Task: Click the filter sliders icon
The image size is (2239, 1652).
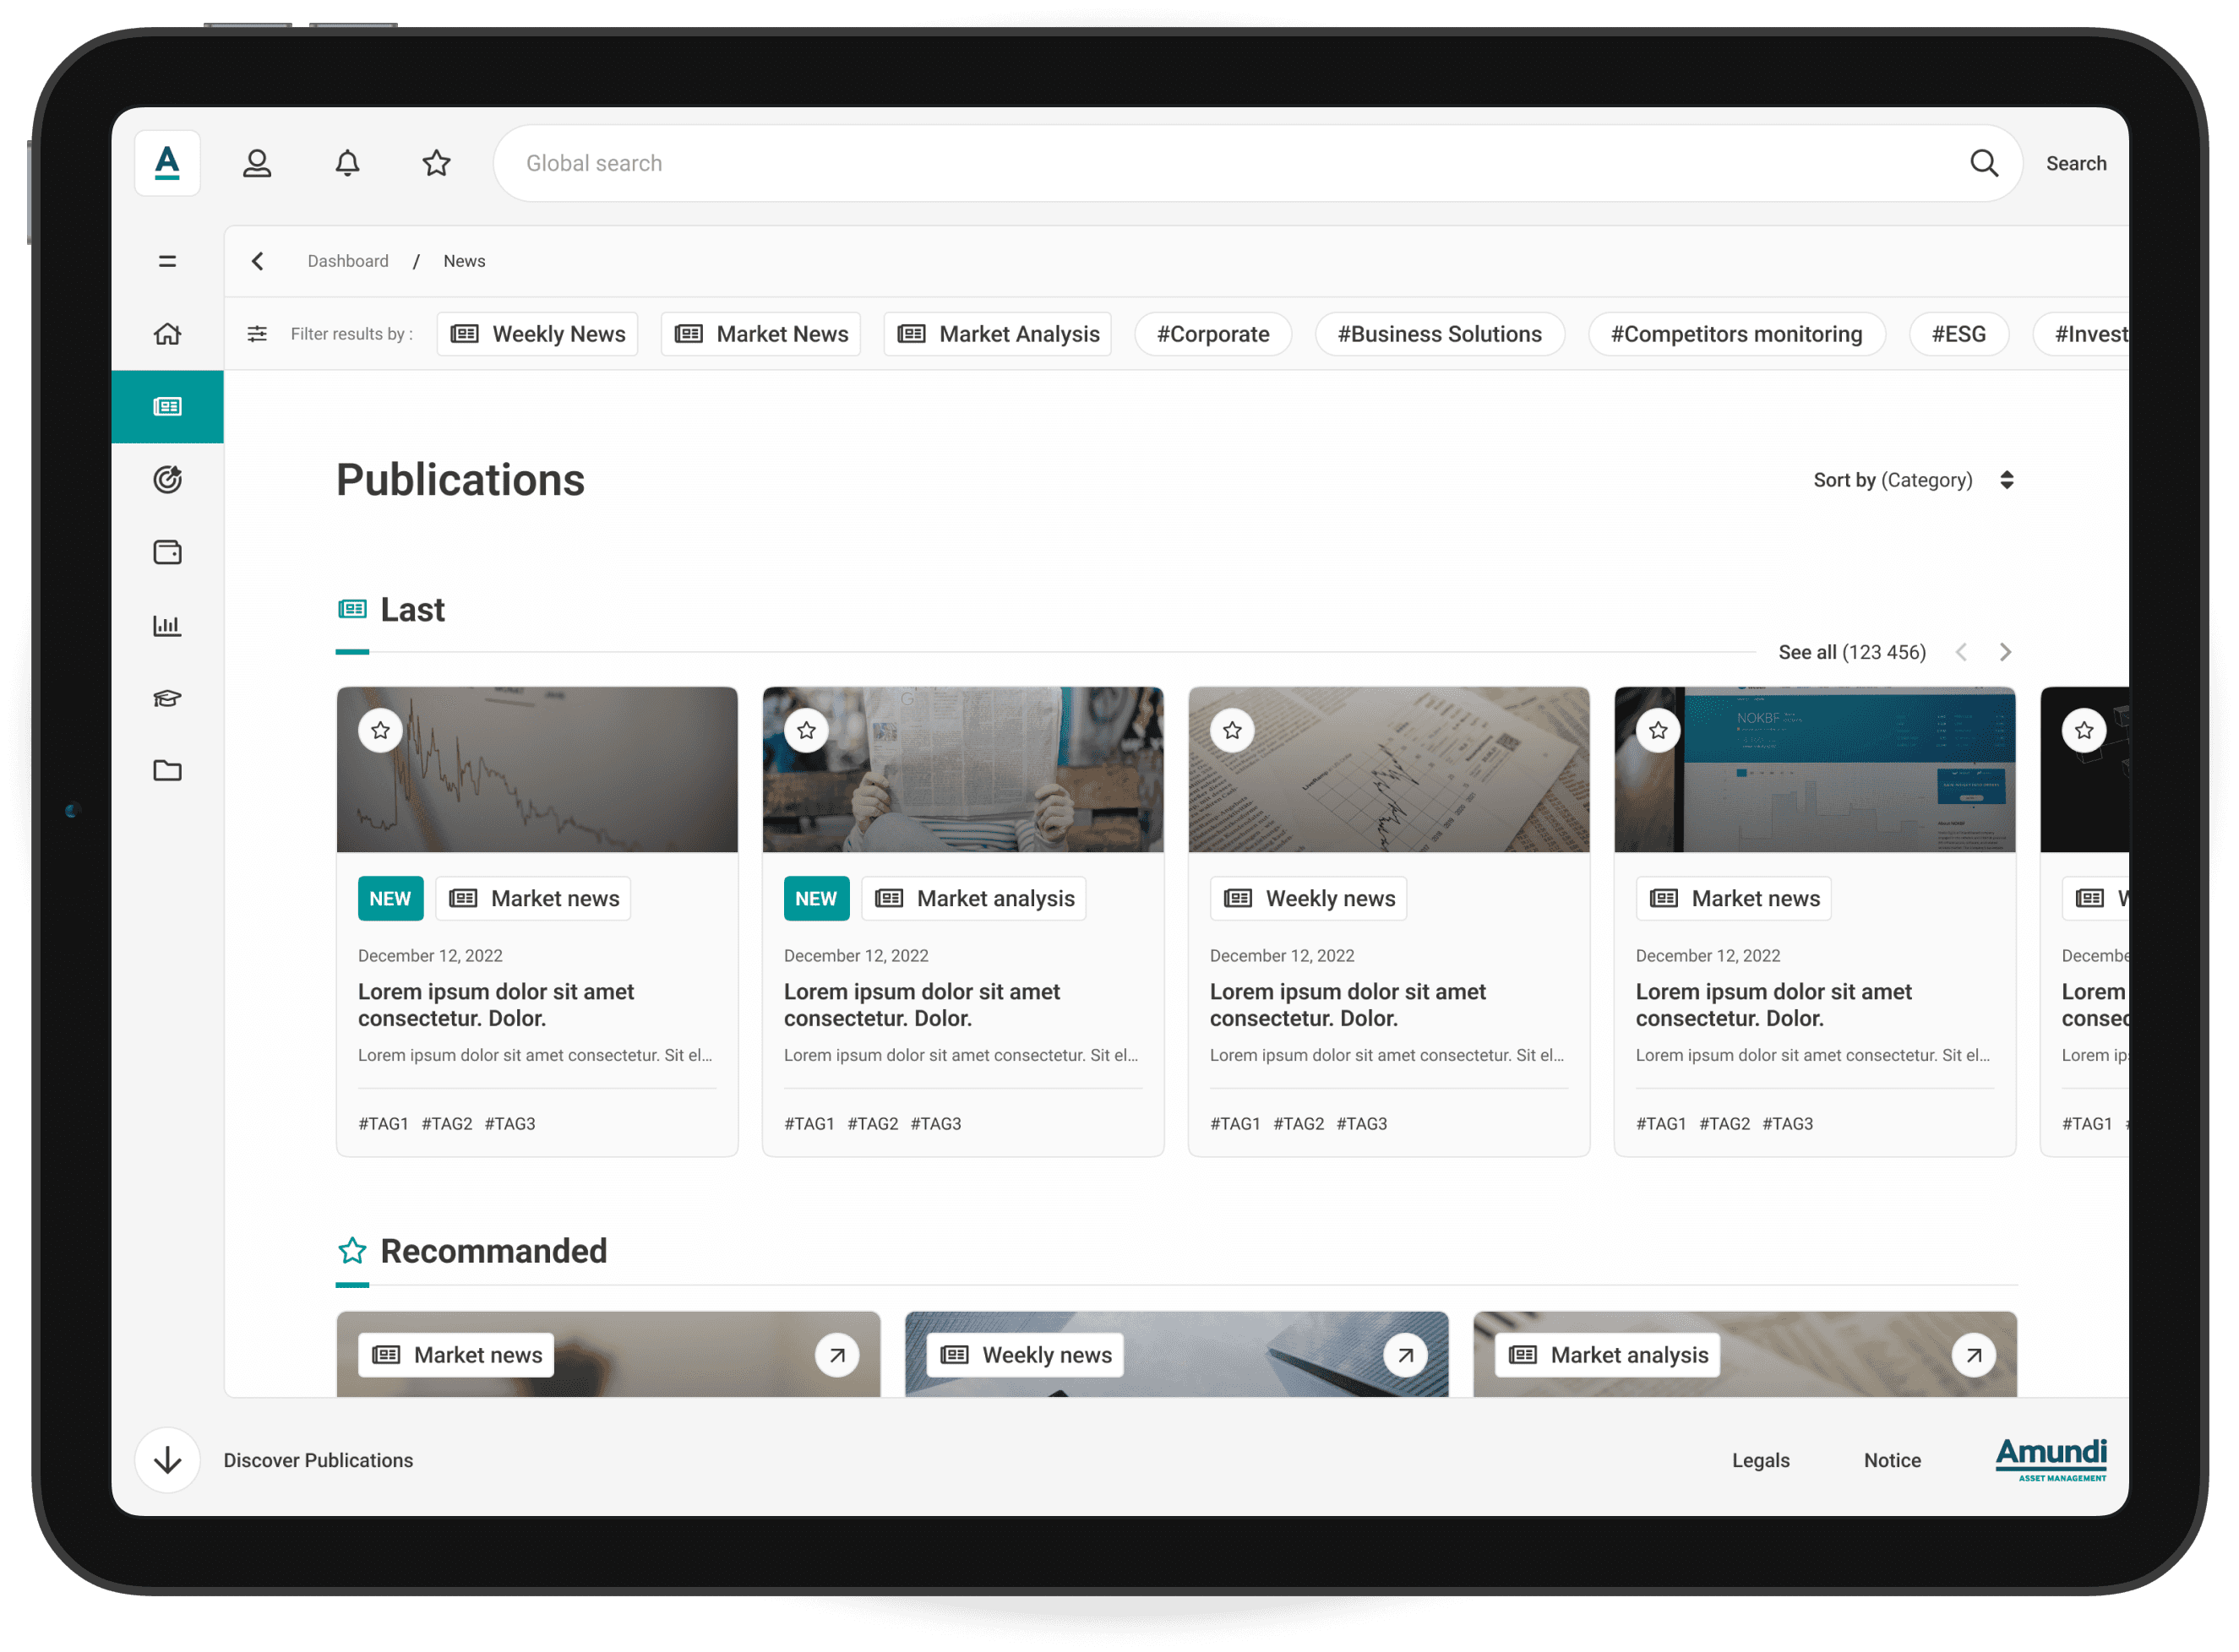Action: (257, 334)
